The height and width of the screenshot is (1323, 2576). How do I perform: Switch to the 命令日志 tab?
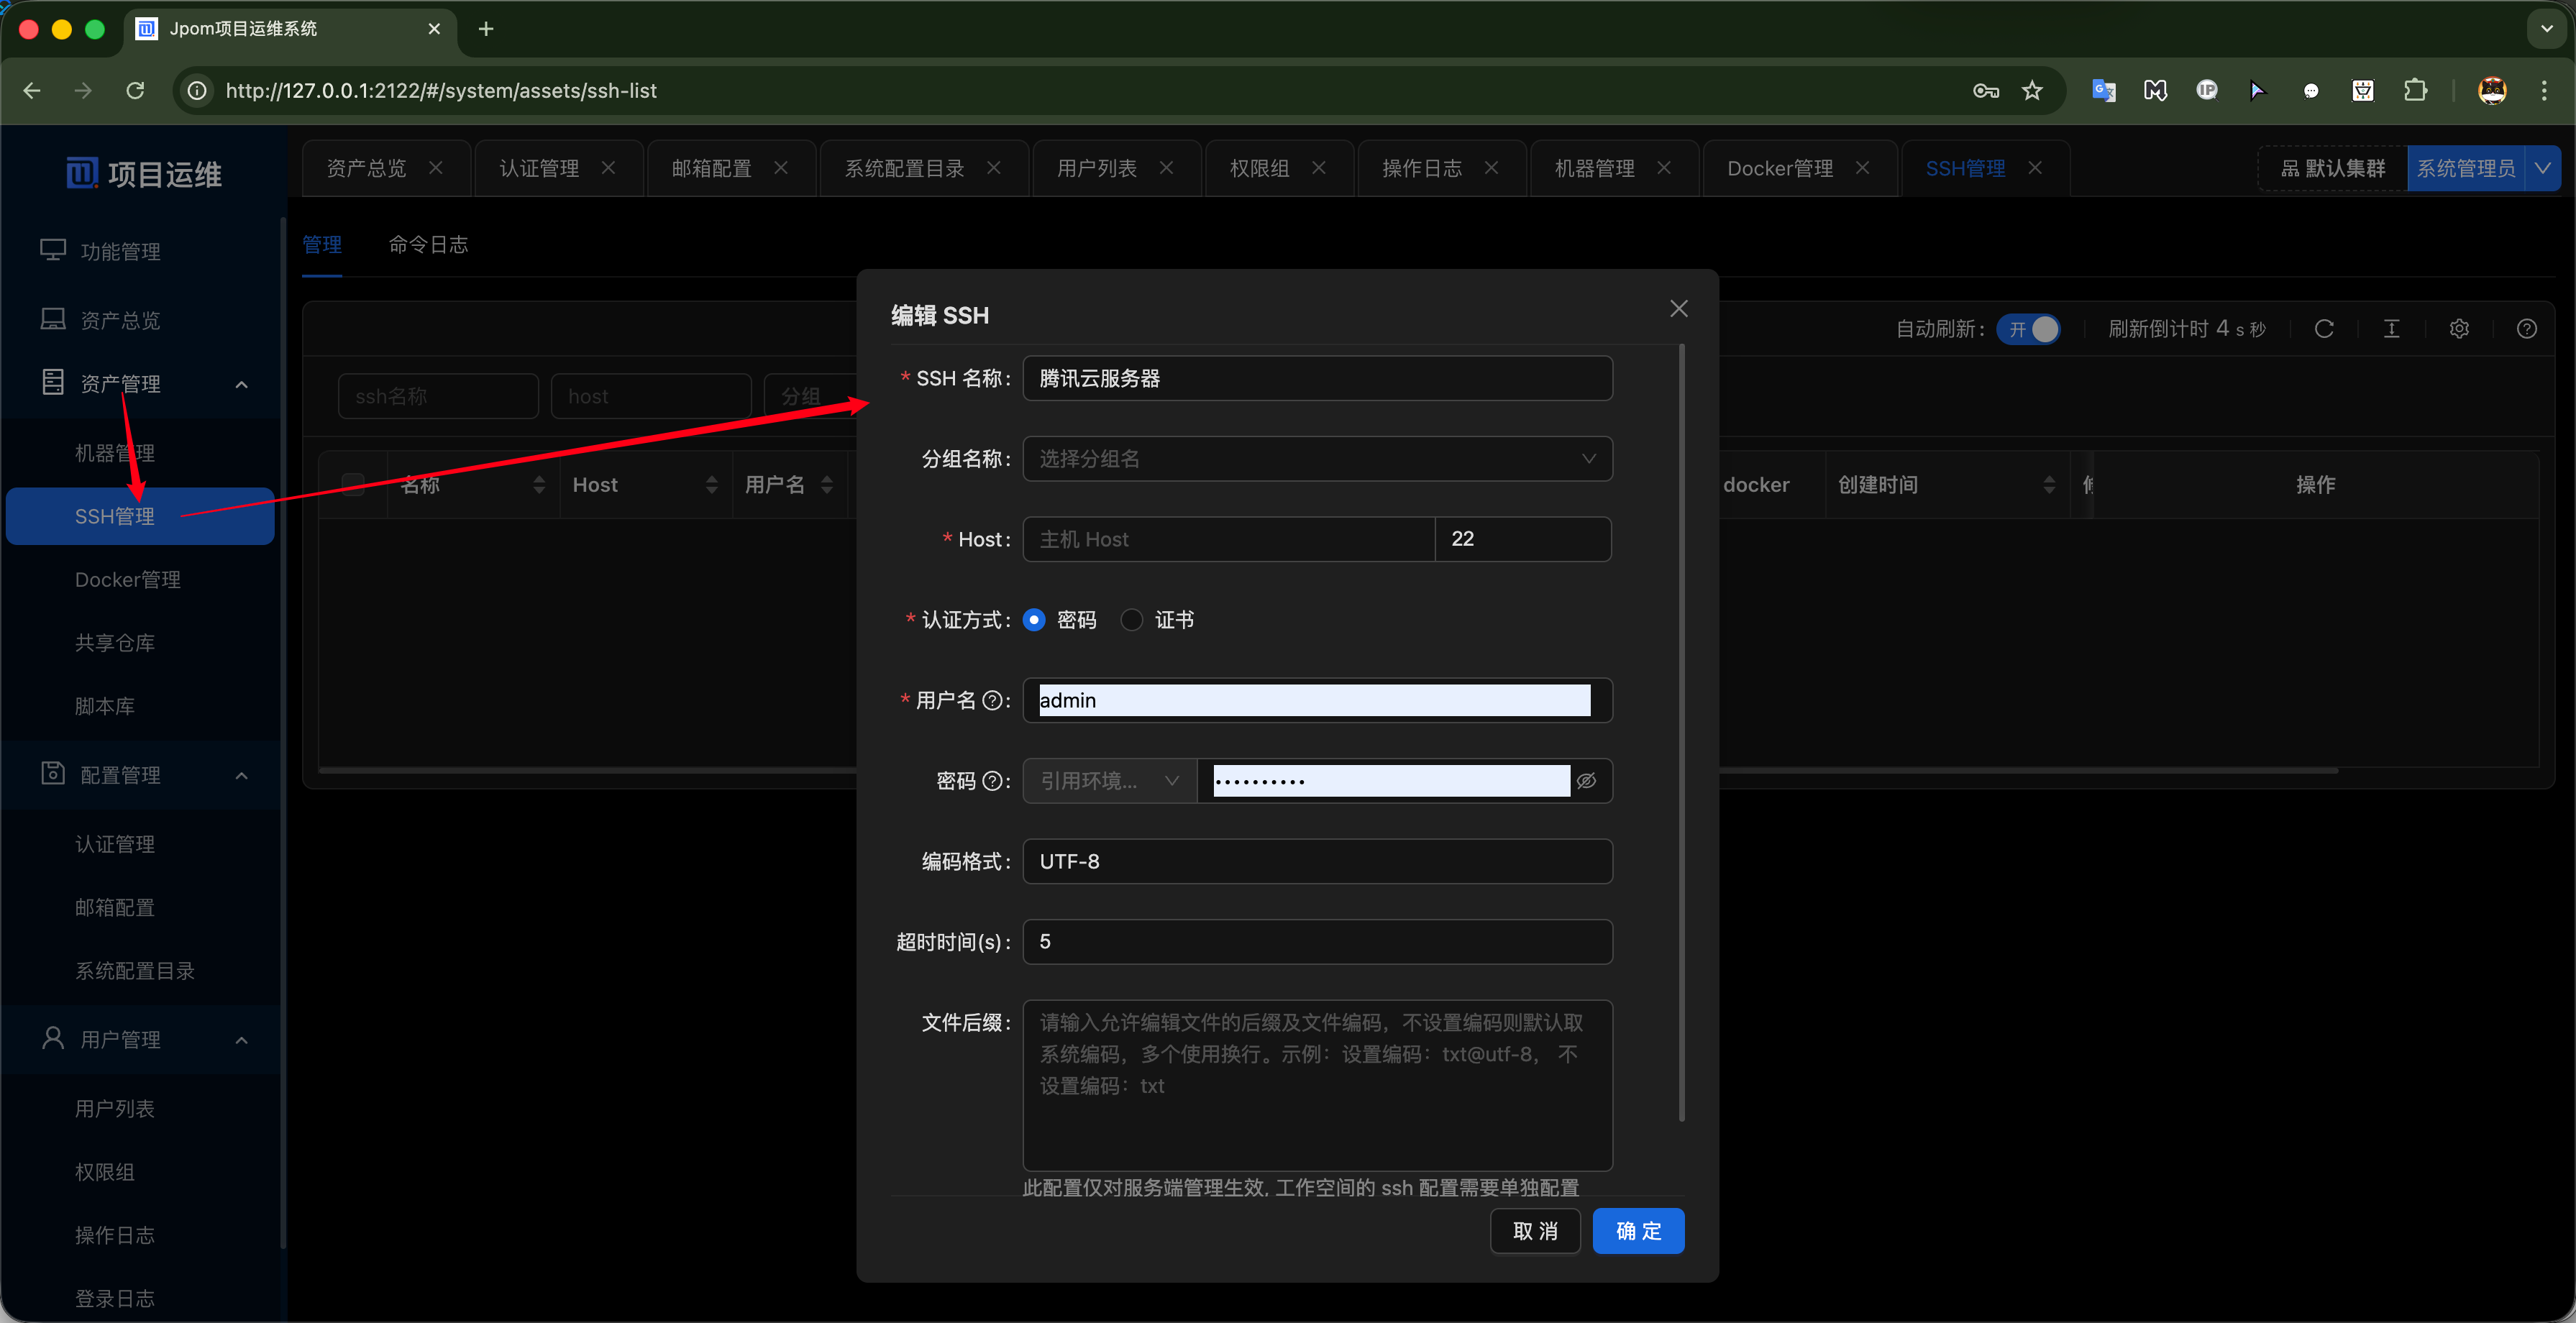(x=428, y=245)
